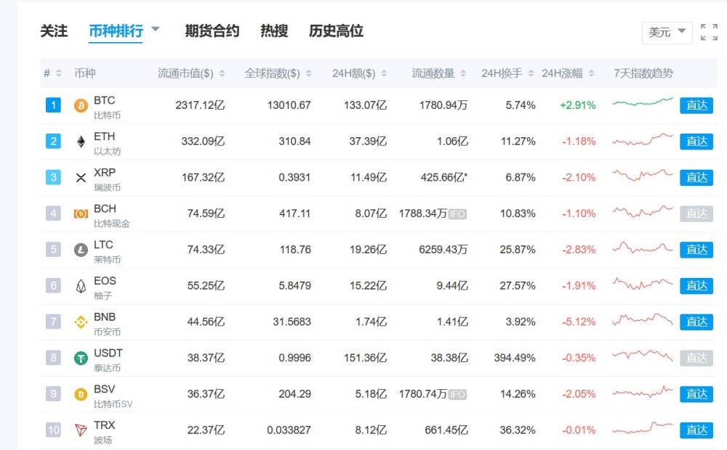Click BNB change -5.12%
This screenshot has width=727, height=450.
(579, 322)
